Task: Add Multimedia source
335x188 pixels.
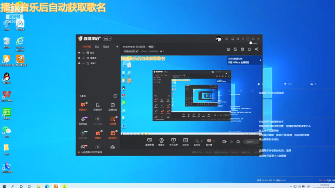Action: [x=186, y=142]
